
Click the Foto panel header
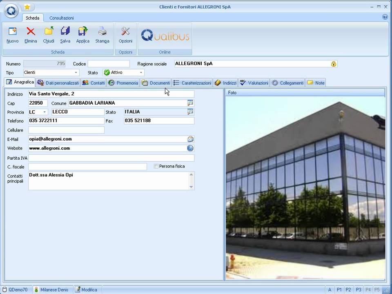[305, 93]
